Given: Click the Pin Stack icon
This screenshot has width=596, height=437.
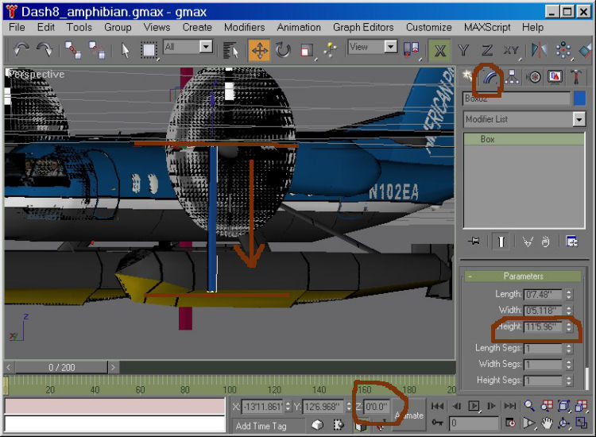Looking at the screenshot, I should [x=474, y=242].
